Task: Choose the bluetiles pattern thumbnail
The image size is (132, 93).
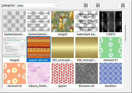Action: click(x=111, y=75)
